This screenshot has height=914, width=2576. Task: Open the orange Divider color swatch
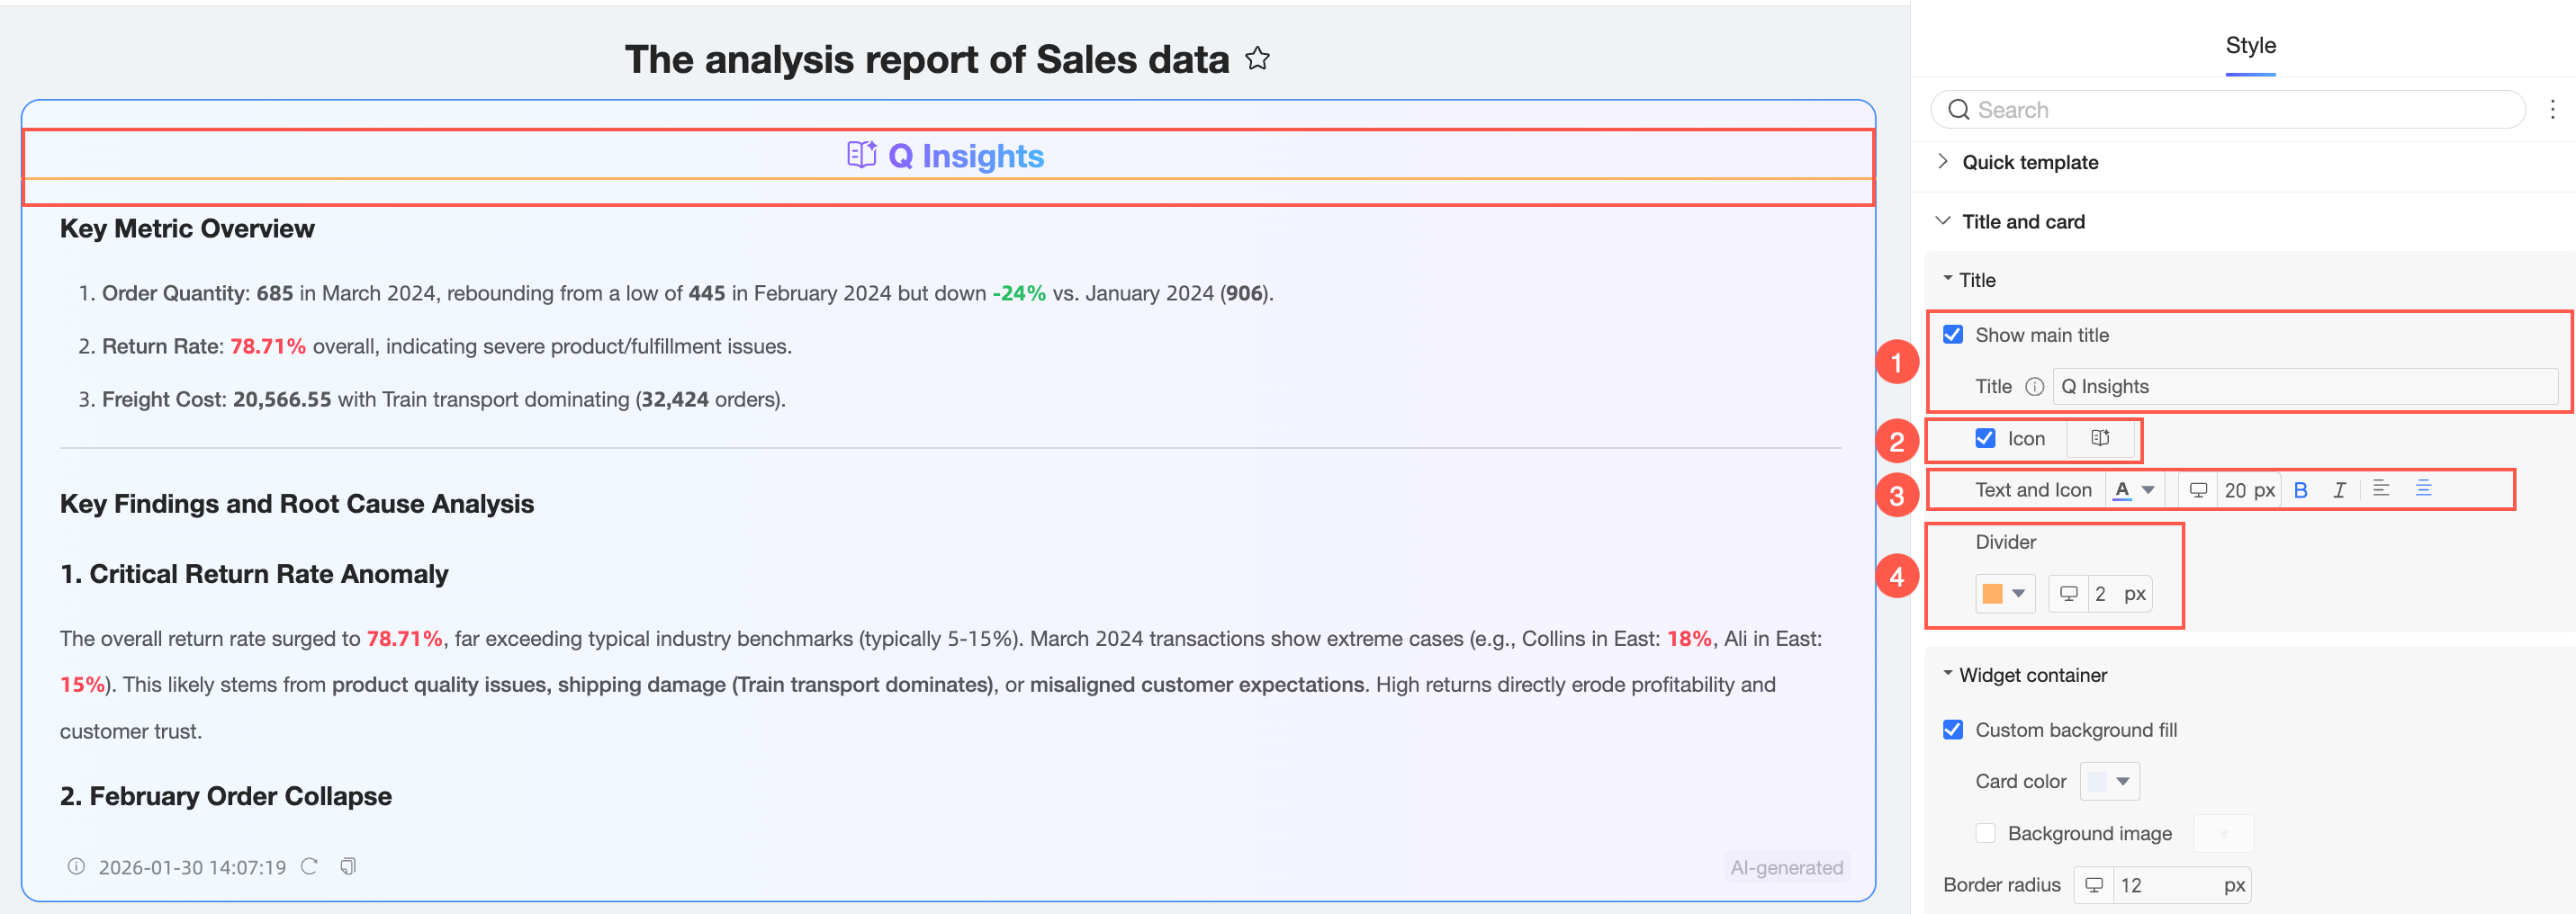tap(2004, 594)
